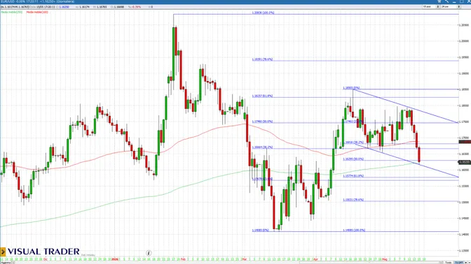The image size is (471, 264).
Task: Click the Mar label on the time axis
Action: [x=244, y=259]
